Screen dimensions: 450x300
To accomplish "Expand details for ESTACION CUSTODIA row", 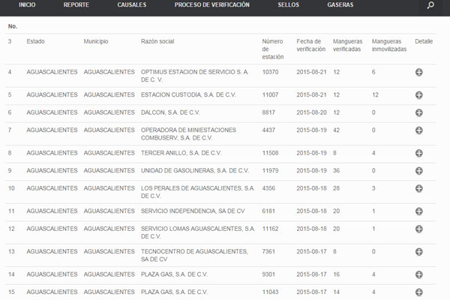I will pyautogui.click(x=419, y=95).
